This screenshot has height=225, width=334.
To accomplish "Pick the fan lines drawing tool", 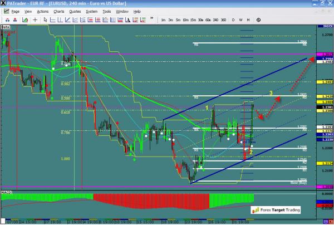I will [x=75, y=20].
